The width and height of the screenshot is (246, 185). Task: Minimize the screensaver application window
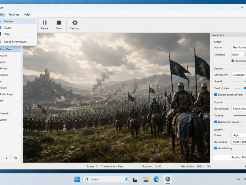[242, 7]
